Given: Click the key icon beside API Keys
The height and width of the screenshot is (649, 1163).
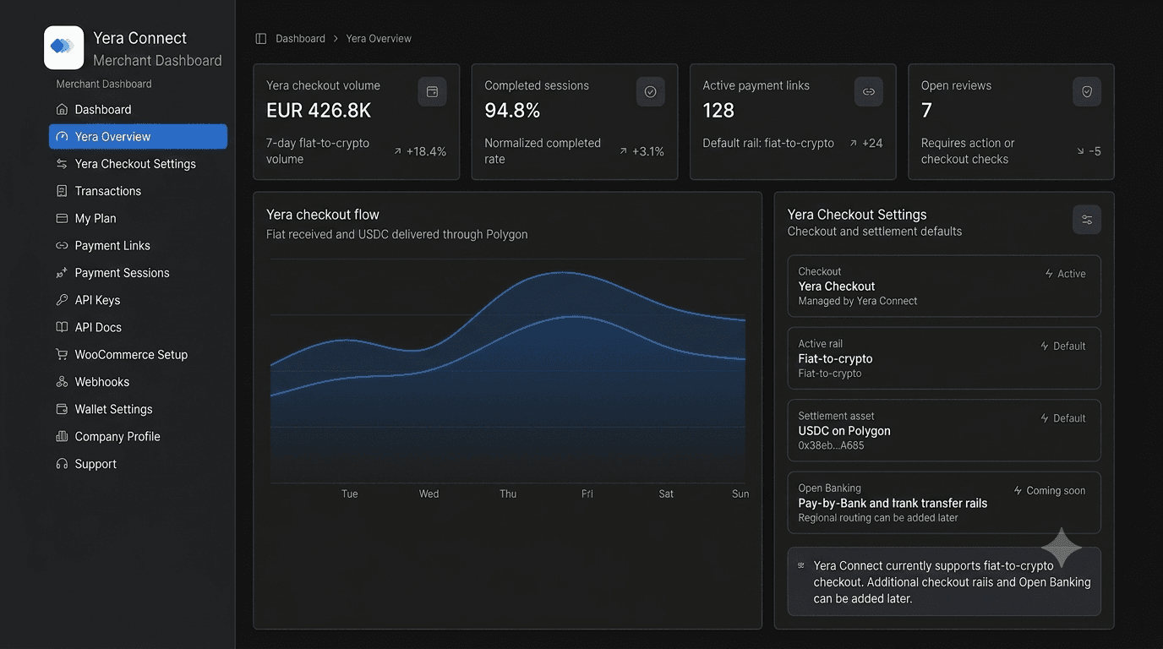Looking at the screenshot, I should (x=62, y=300).
